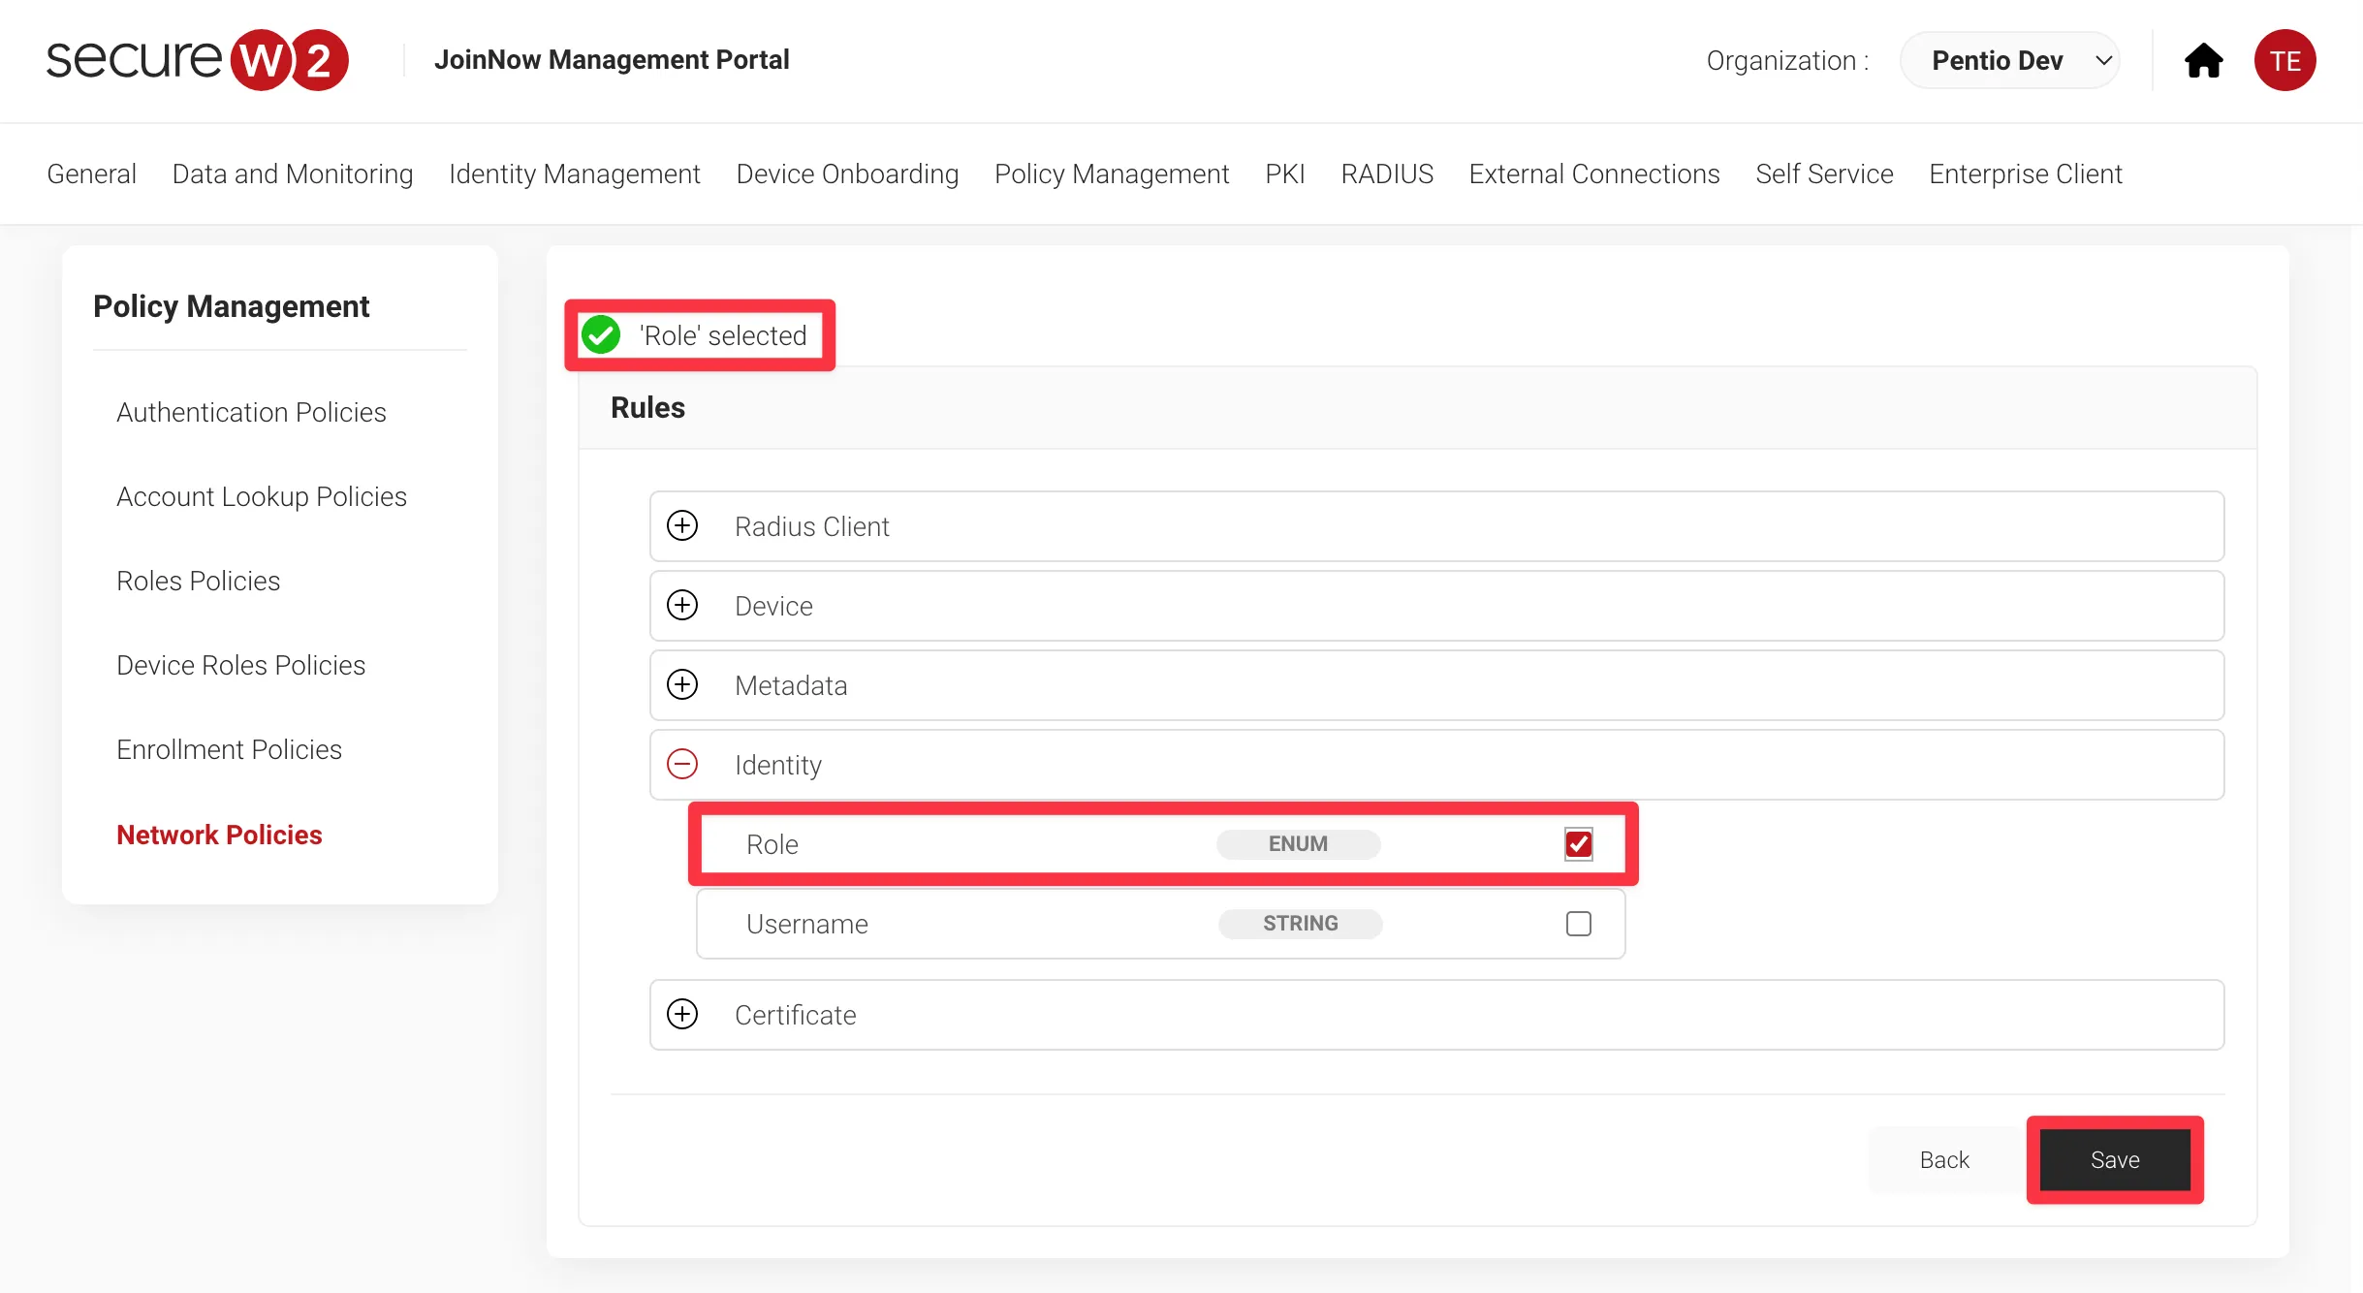Open the PKI menu
The image size is (2363, 1293).
[x=1284, y=173]
